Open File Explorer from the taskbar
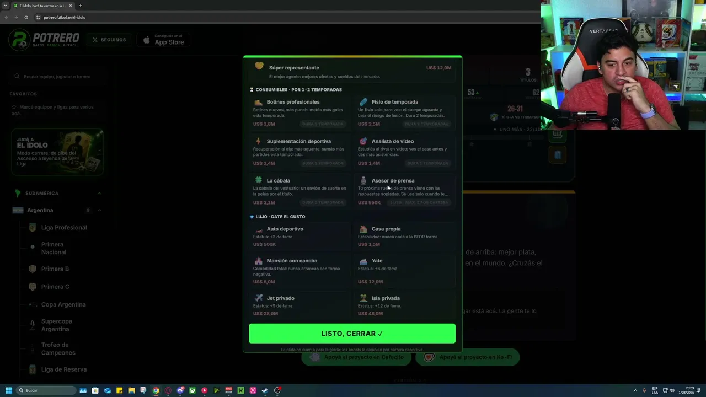706x397 pixels. [x=131, y=390]
